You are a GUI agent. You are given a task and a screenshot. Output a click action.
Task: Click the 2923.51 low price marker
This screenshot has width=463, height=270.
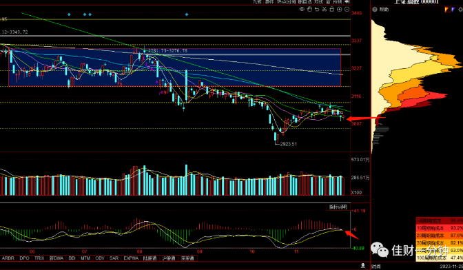coord(288,144)
